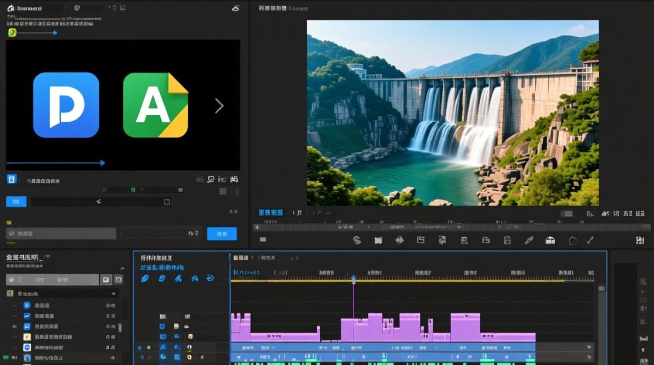Click the circle icon in the program monitor toolbar
The height and width of the screenshot is (365, 654).
tap(573, 240)
